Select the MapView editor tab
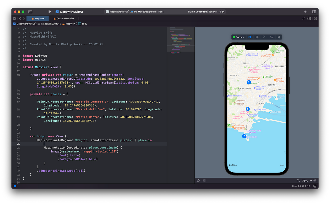330x204 pixels. click(37, 19)
